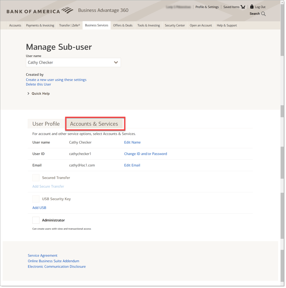Check the USB Security Key box
The width and height of the screenshot is (286, 288).
point(36,199)
